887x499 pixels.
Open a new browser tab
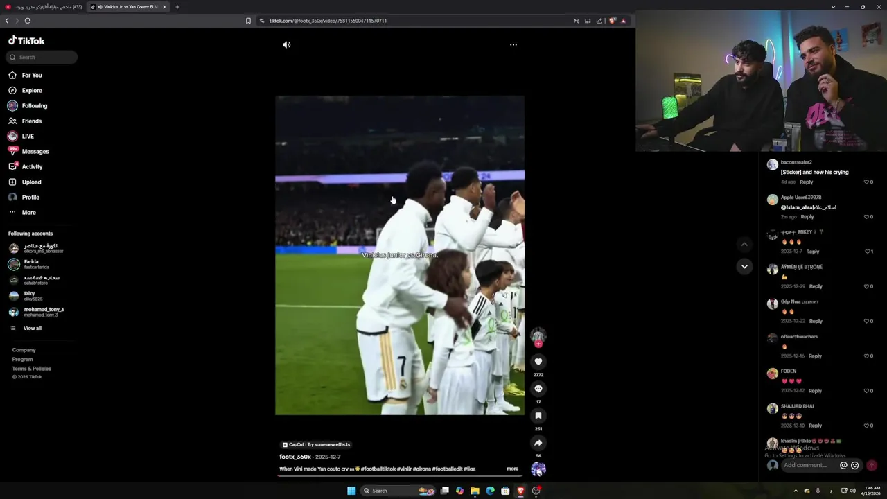pos(177,7)
